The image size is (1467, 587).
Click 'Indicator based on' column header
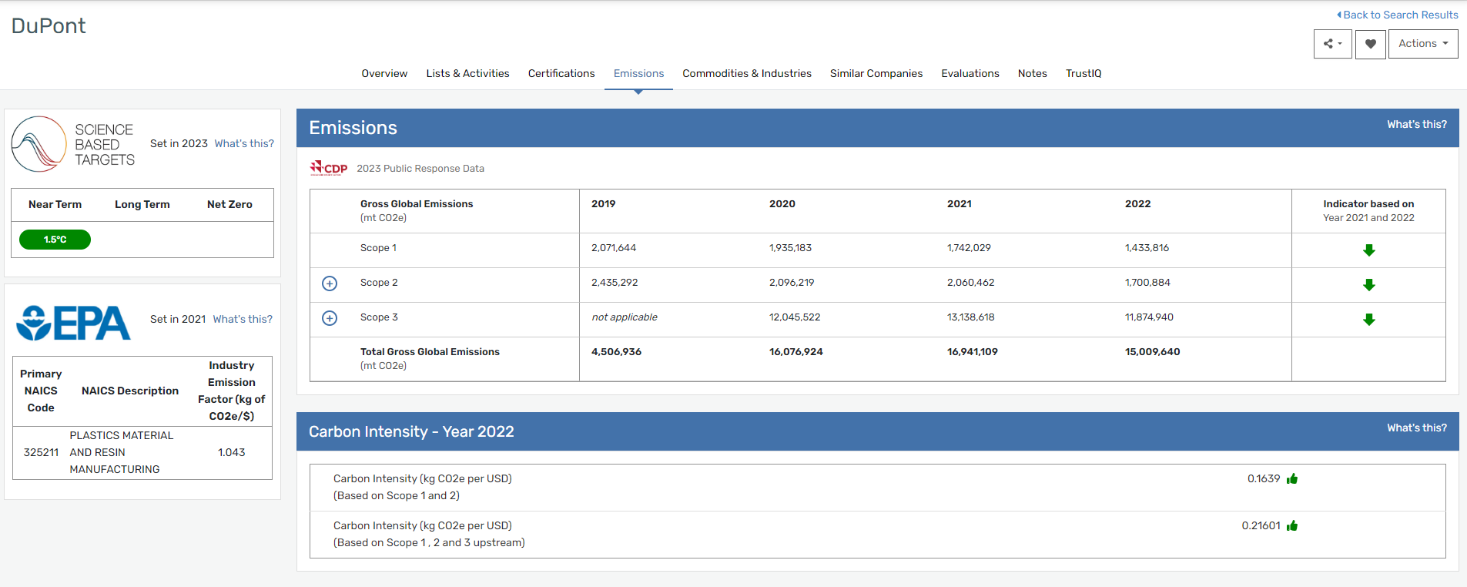point(1368,204)
